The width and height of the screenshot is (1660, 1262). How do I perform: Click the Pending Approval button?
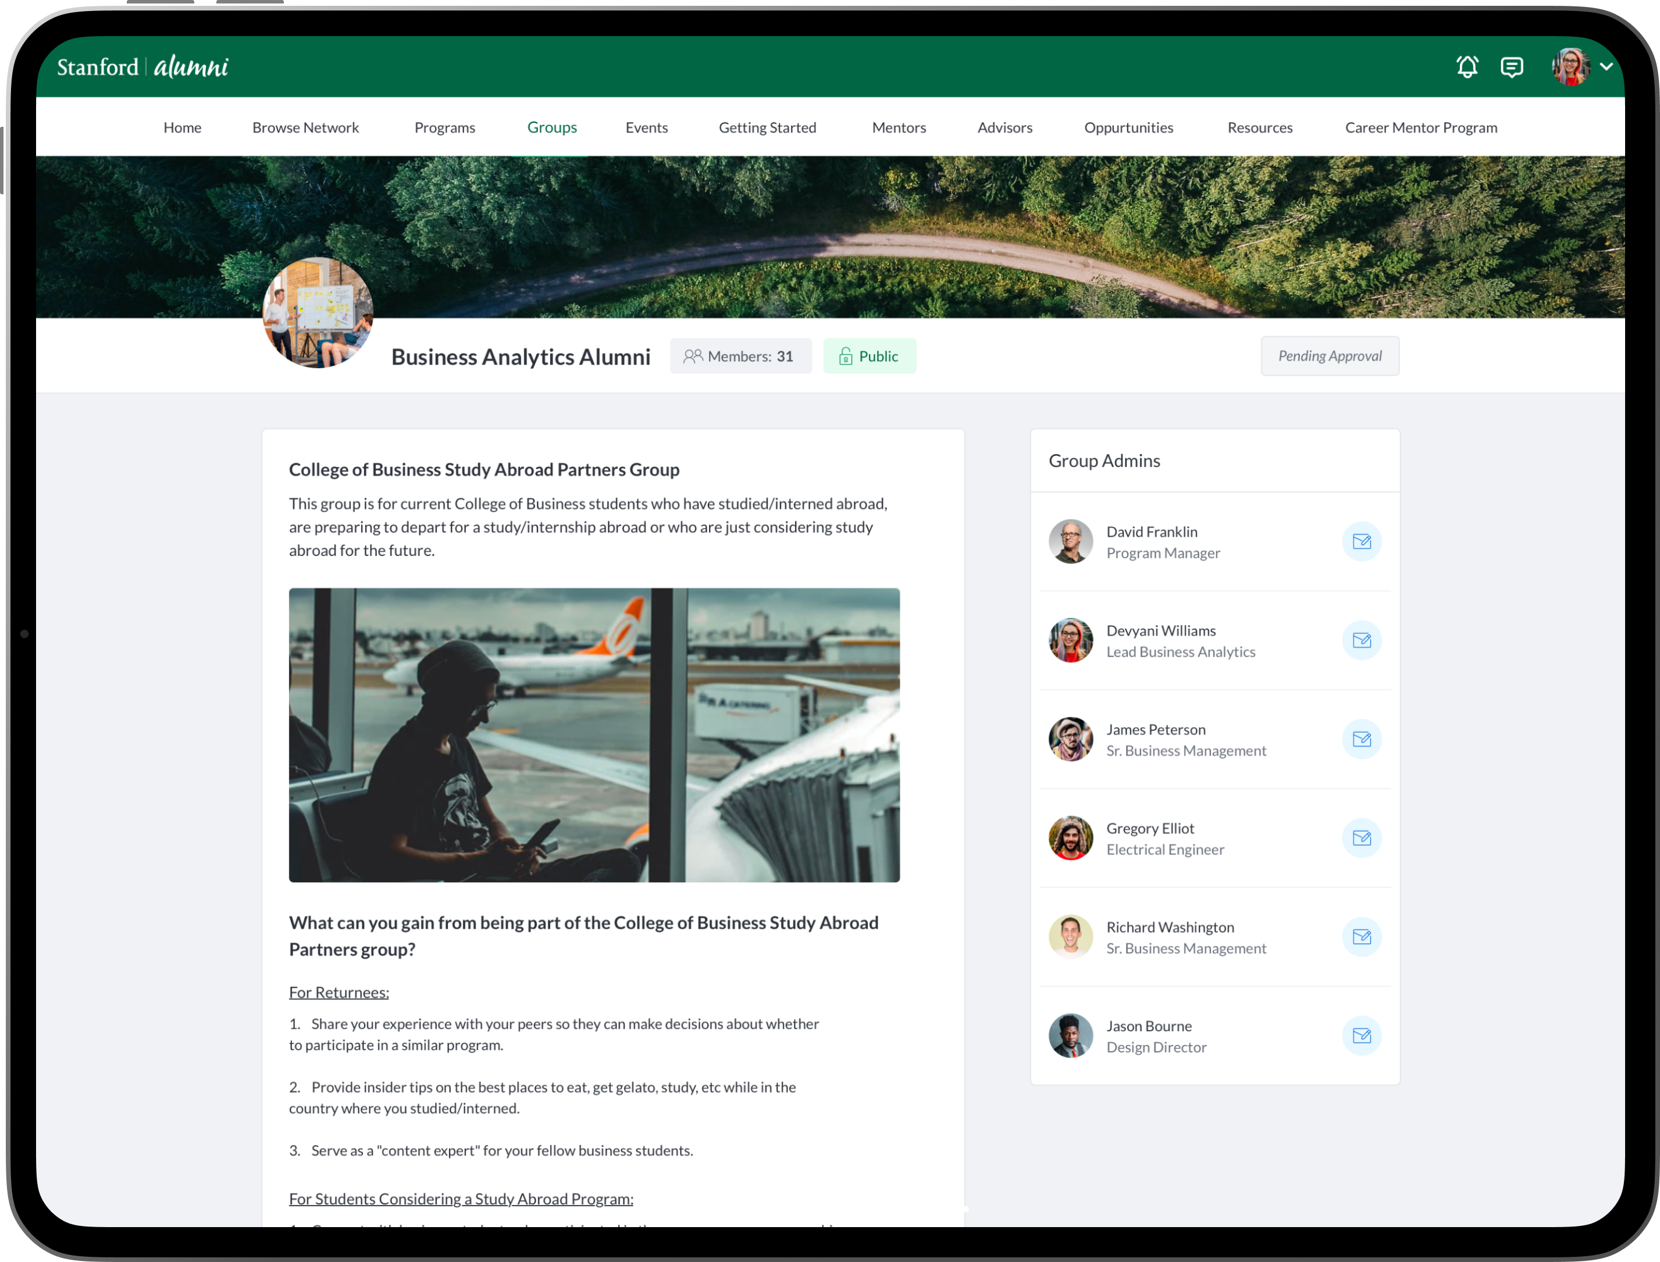click(1330, 356)
